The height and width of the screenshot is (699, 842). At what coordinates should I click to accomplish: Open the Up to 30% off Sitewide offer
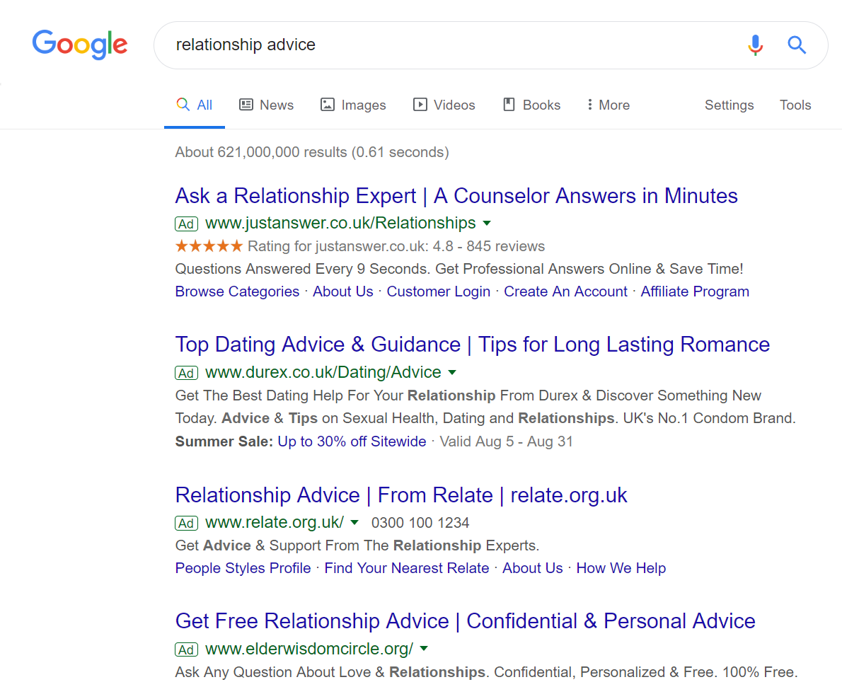click(352, 441)
